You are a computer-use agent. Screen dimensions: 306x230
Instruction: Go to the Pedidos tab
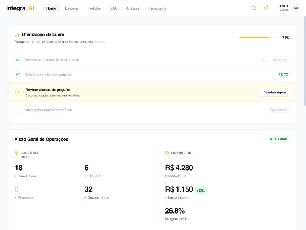94,8
